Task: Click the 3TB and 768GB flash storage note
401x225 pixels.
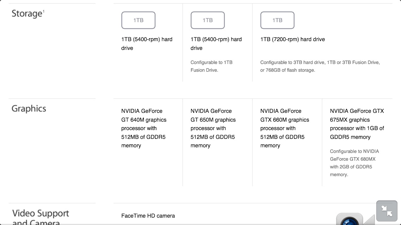Action: pos(320,66)
